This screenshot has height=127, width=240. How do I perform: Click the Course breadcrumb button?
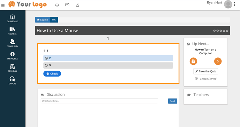pyautogui.click(x=43, y=20)
